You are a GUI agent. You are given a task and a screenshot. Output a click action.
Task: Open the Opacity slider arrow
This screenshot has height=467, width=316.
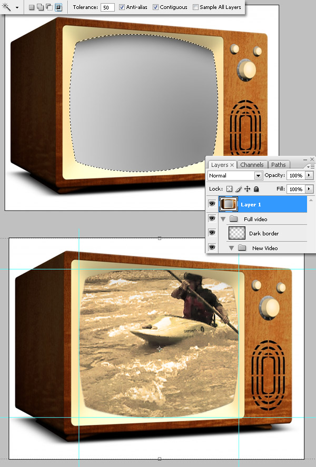pyautogui.click(x=309, y=175)
